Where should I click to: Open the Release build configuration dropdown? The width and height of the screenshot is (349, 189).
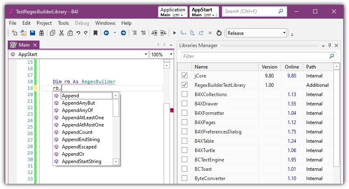(284, 33)
